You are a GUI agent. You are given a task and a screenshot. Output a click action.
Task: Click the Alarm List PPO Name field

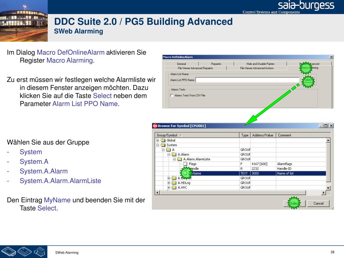248,80
